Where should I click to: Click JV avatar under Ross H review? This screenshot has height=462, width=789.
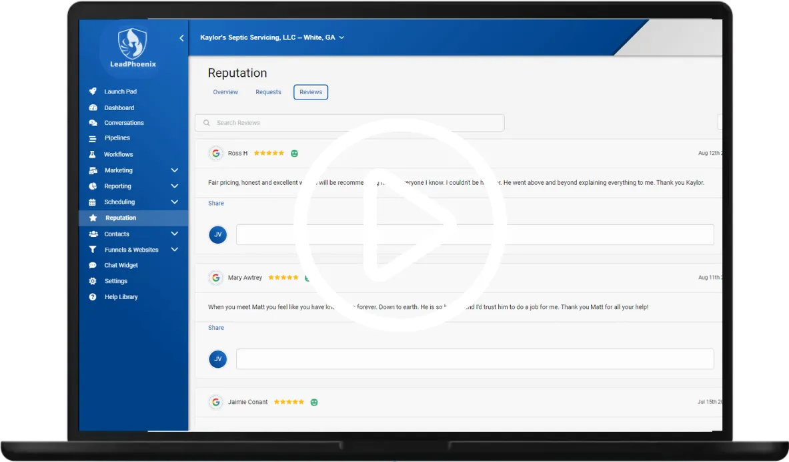coord(218,235)
